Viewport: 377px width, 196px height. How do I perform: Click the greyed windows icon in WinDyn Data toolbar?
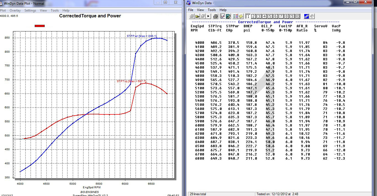click(x=203, y=16)
